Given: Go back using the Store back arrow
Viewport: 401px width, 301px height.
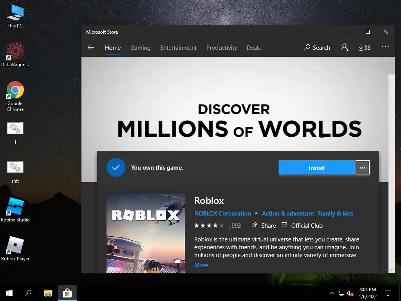Looking at the screenshot, I should pos(91,47).
